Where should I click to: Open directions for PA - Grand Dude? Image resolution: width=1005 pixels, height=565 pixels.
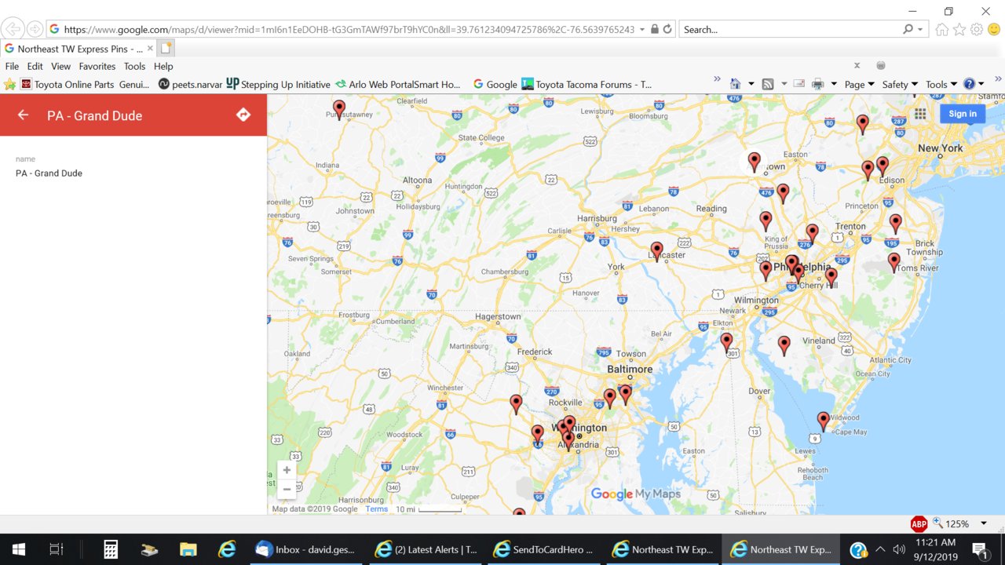243,115
